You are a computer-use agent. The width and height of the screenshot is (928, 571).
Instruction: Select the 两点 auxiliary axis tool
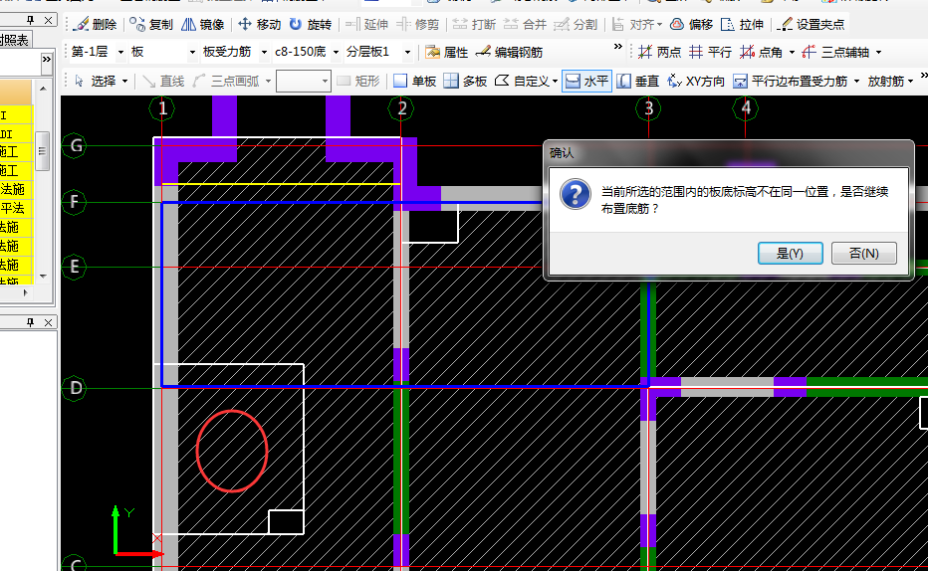[x=659, y=52]
